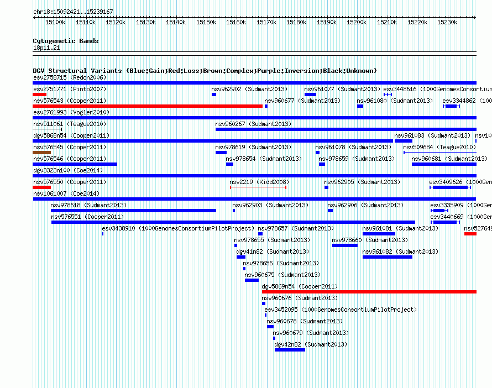Click the blue gain bar under dgv42n82
The width and height of the screenshot is (492, 388).
click(x=290, y=350)
